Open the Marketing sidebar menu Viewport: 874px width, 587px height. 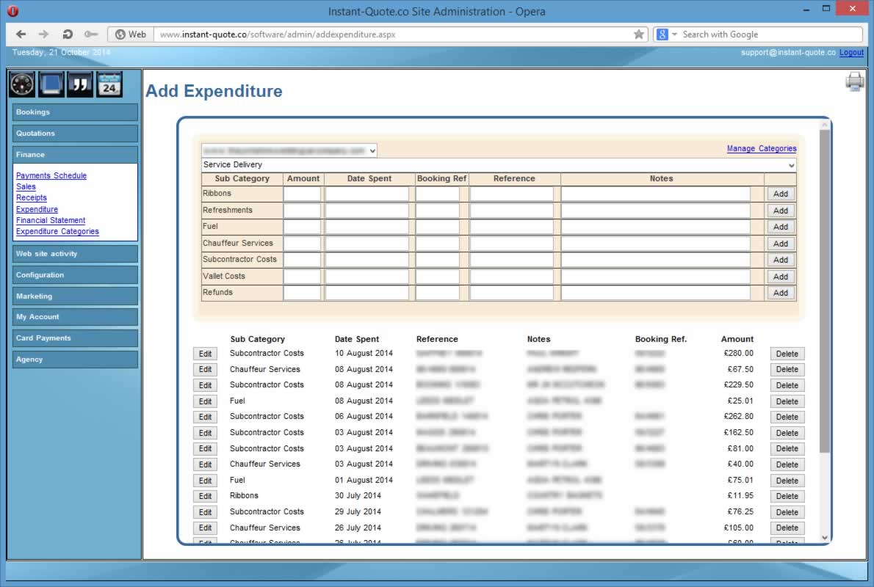(75, 296)
